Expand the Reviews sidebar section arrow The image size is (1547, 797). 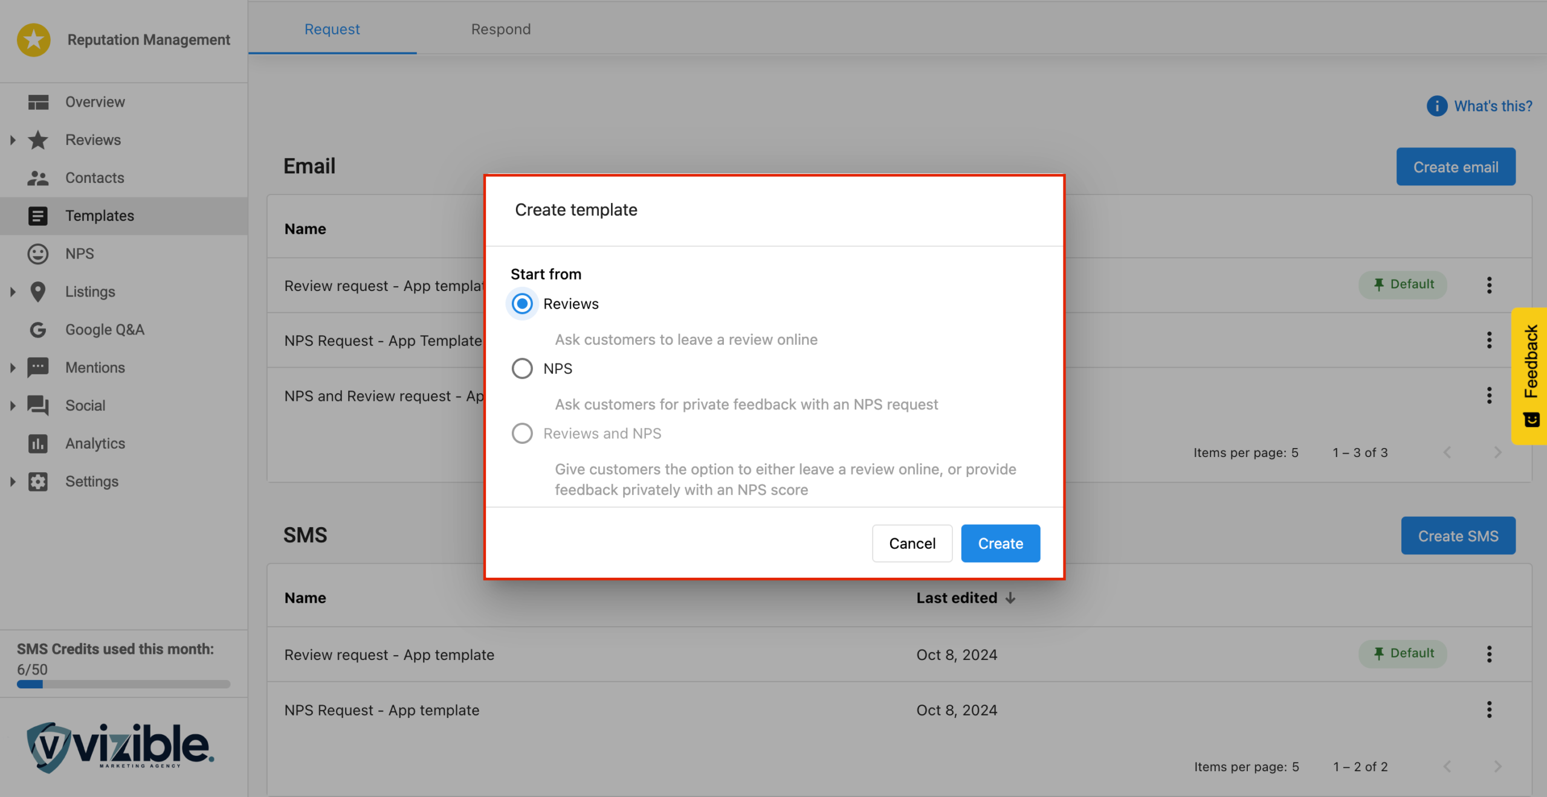pyautogui.click(x=13, y=140)
